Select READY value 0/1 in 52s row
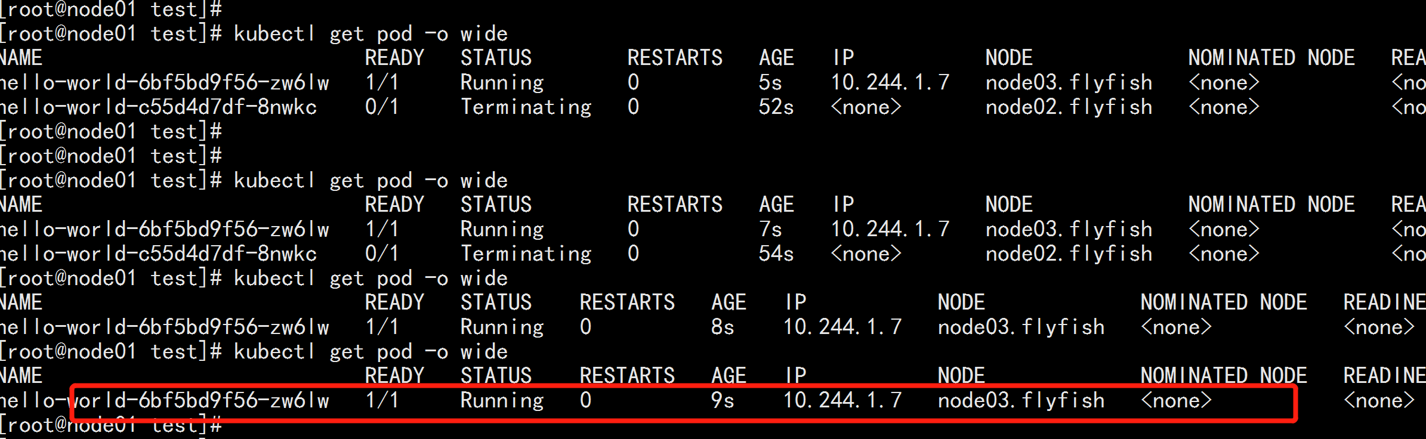The width and height of the screenshot is (1426, 439). coord(382,107)
